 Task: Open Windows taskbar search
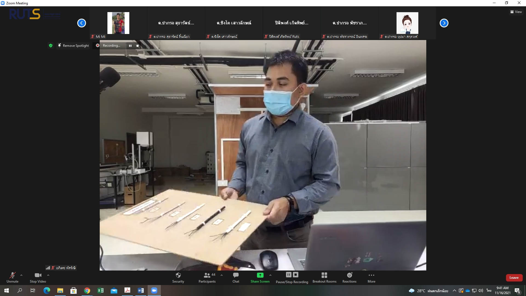pos(20,291)
